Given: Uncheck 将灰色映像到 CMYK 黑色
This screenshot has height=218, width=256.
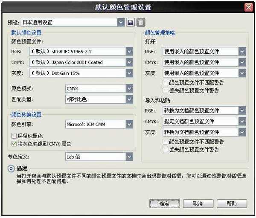Looking at the screenshot, I should tap(14, 144).
